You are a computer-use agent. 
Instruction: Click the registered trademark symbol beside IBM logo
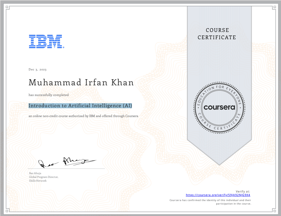click(x=63, y=47)
